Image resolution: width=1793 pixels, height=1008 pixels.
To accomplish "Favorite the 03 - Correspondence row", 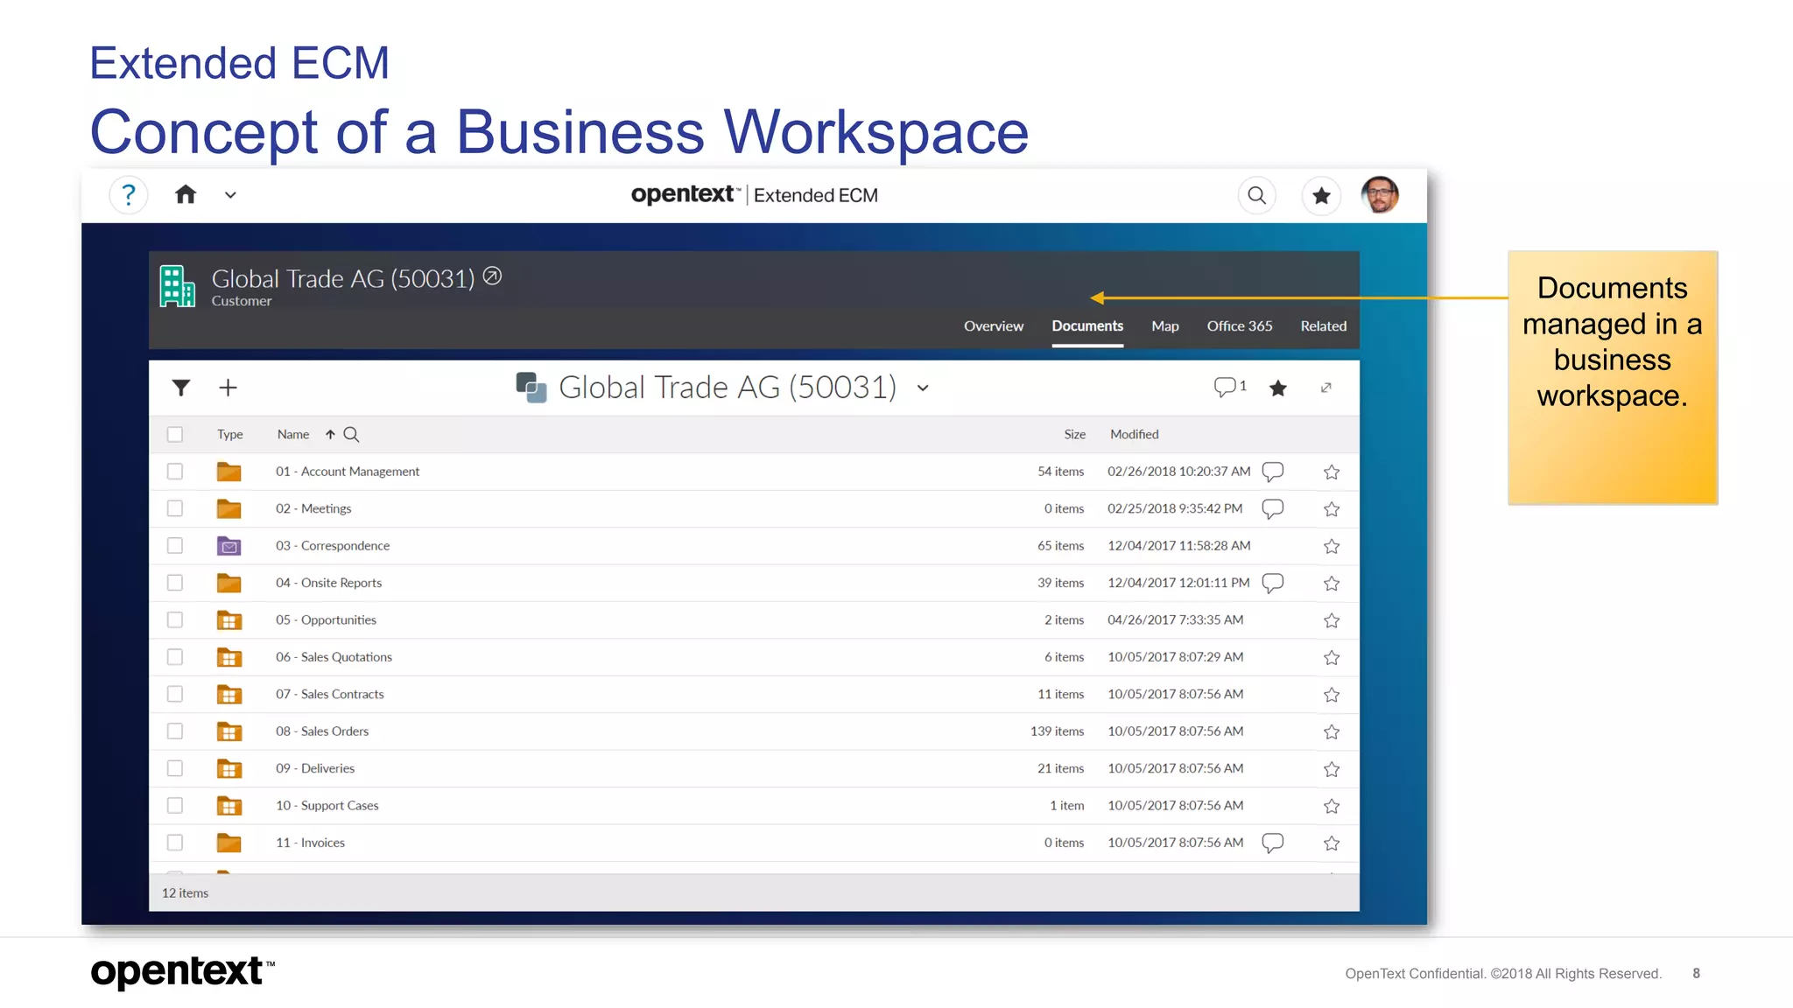I will [1332, 547].
